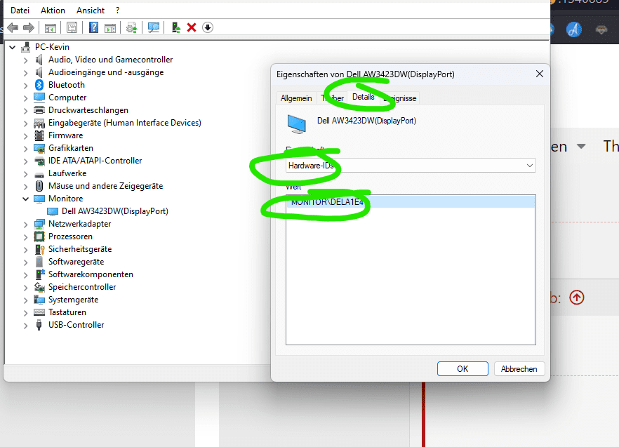Image resolution: width=619 pixels, height=447 pixels.
Task: Click the monitor icon in Properties dialog
Action: tap(296, 124)
